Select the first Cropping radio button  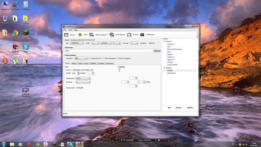tap(119, 69)
